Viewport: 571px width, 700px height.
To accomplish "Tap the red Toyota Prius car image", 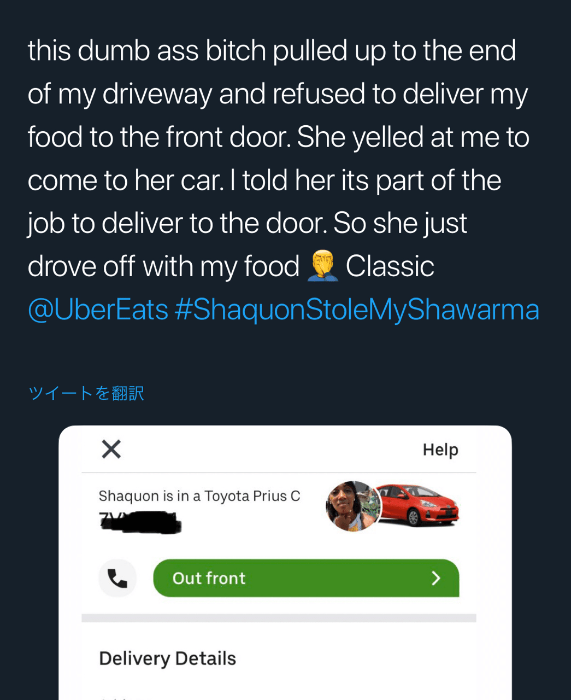I will (x=419, y=505).
